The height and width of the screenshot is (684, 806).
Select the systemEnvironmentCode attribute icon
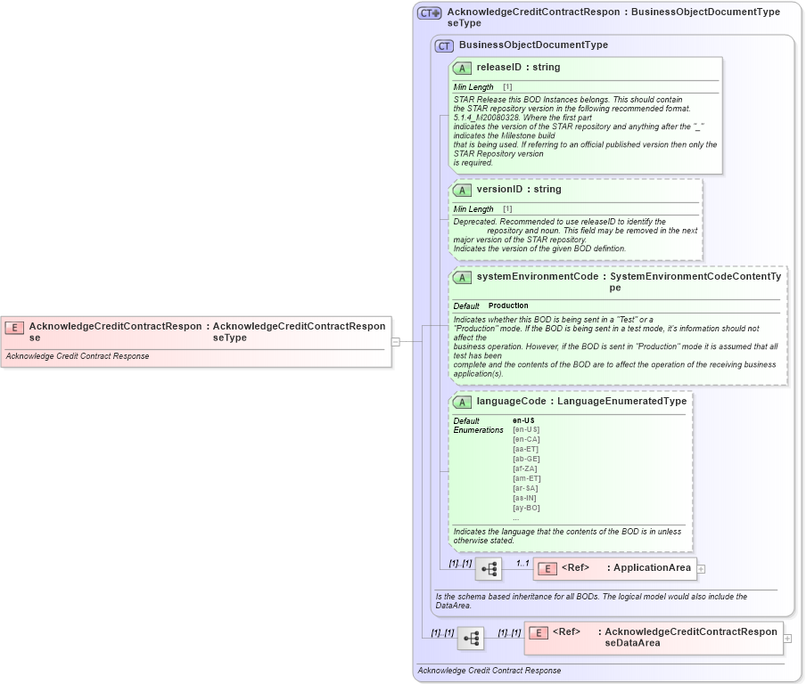pyautogui.click(x=462, y=277)
